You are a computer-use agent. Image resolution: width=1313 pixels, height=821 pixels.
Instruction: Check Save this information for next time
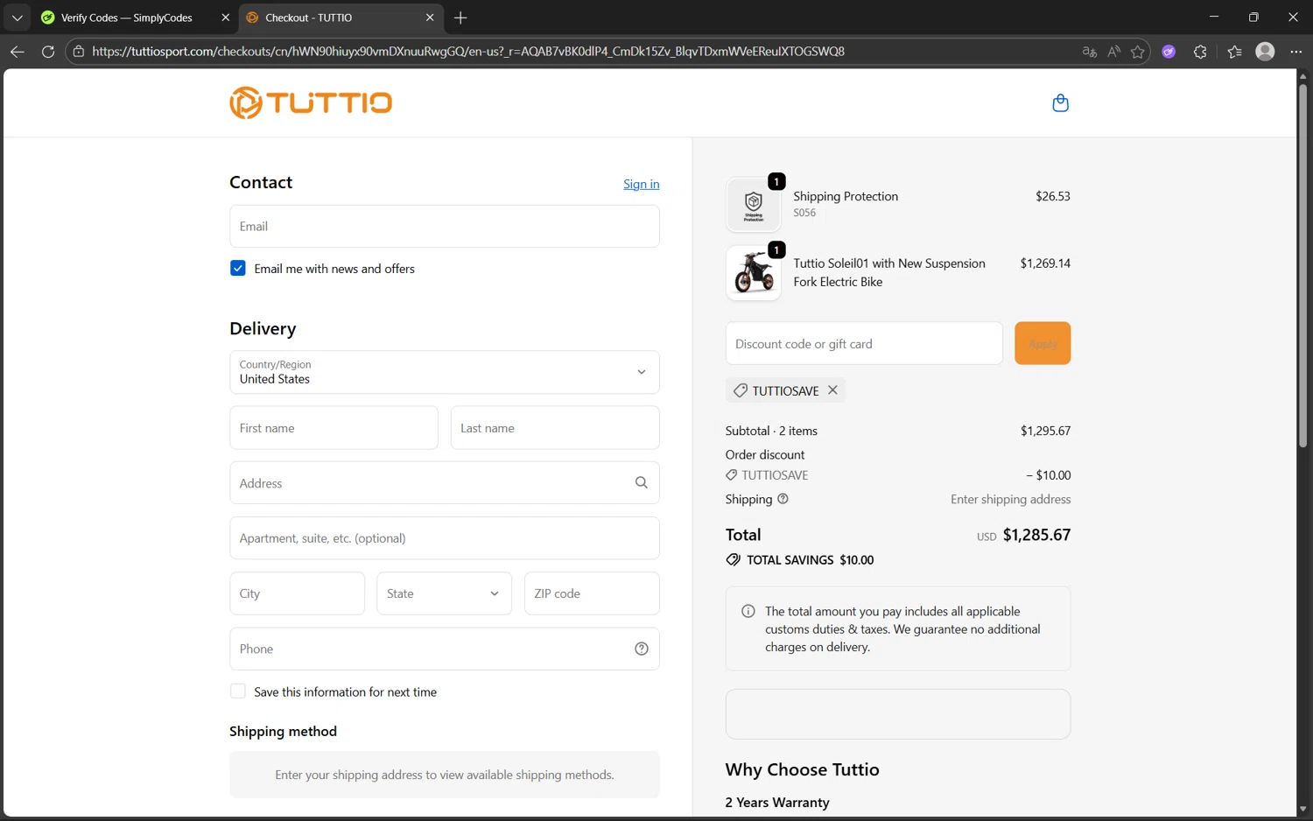coord(238,691)
